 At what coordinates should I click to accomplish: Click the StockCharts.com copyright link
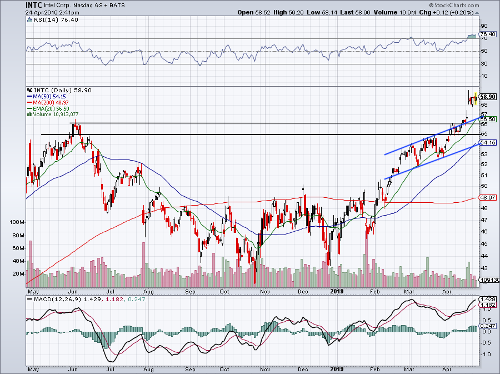(x=454, y=5)
